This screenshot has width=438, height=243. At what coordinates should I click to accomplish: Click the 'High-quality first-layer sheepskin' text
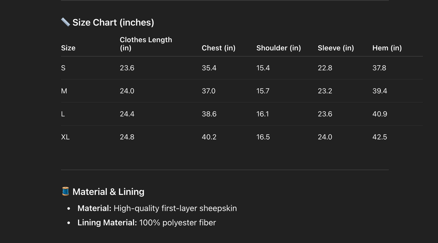(175, 208)
